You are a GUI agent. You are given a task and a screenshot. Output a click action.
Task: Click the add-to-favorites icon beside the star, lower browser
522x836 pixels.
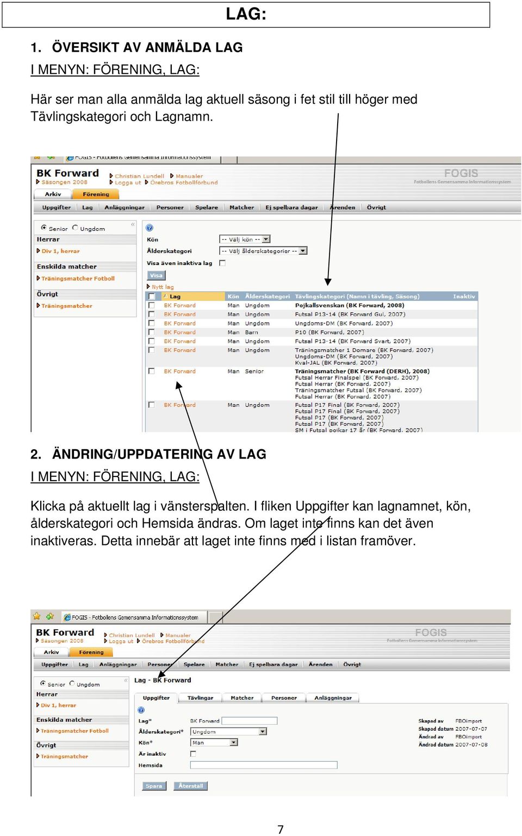(50, 616)
